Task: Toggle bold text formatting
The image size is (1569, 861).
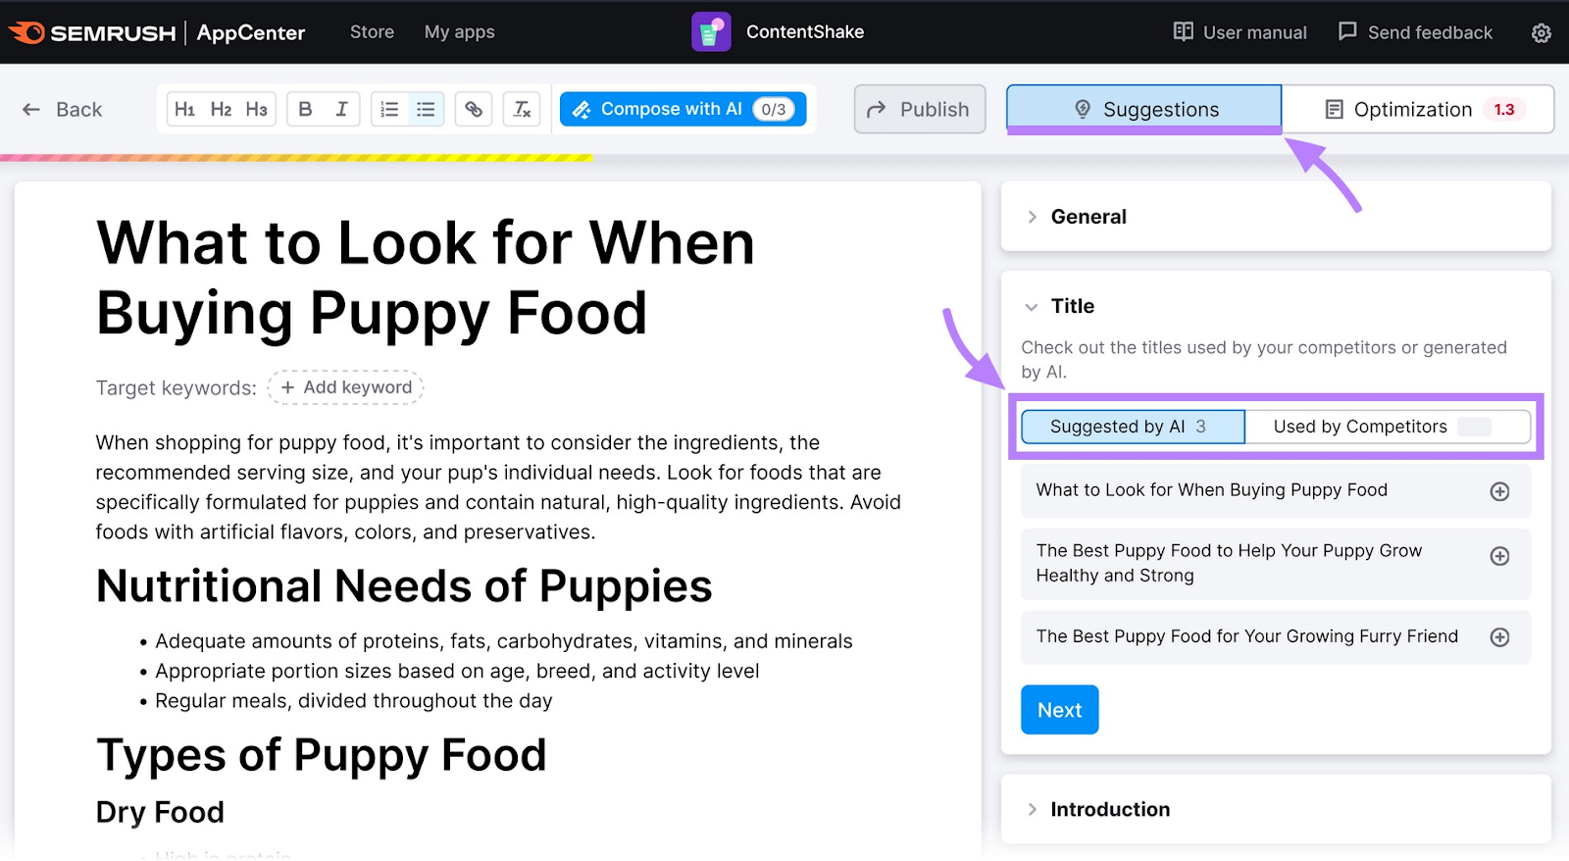Action: point(305,109)
